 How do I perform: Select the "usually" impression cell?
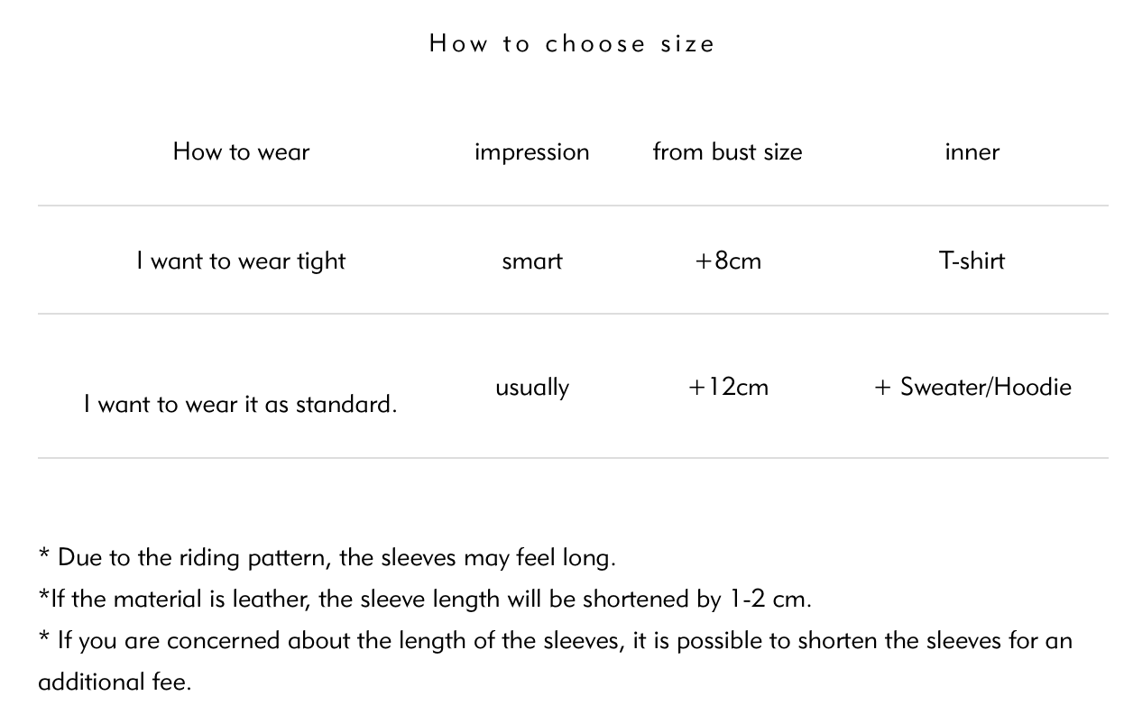pyautogui.click(x=531, y=387)
